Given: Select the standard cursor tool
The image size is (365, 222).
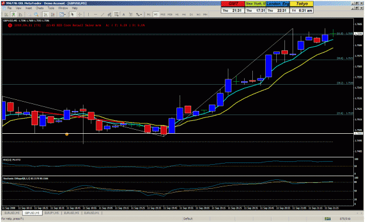Looking at the screenshot, I should (72, 15).
